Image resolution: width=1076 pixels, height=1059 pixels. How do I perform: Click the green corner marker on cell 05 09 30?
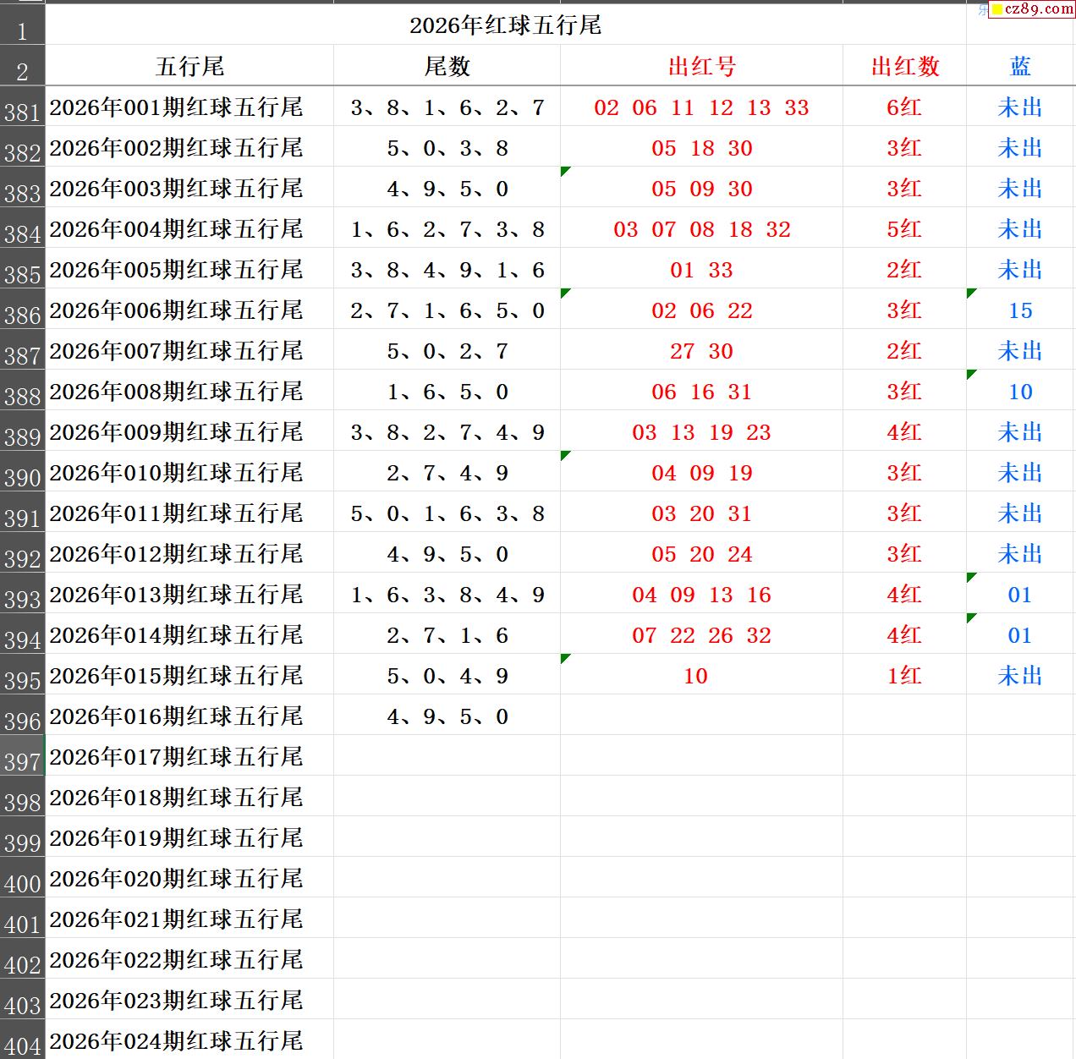[x=565, y=172]
